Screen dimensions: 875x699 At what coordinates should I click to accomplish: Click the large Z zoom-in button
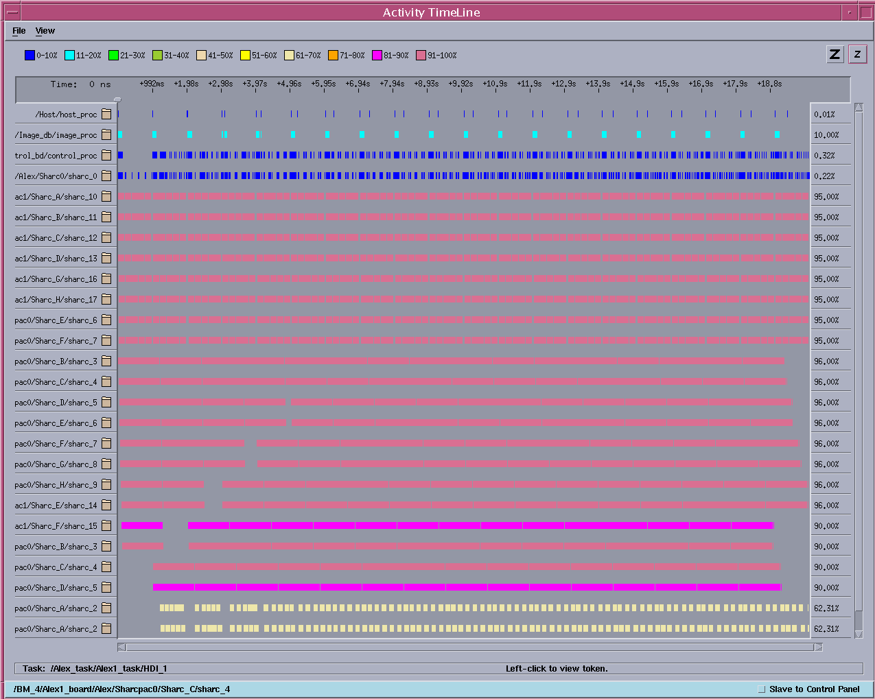click(x=835, y=54)
